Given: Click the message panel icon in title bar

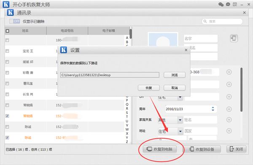Looking at the screenshot, I should 235,4.
